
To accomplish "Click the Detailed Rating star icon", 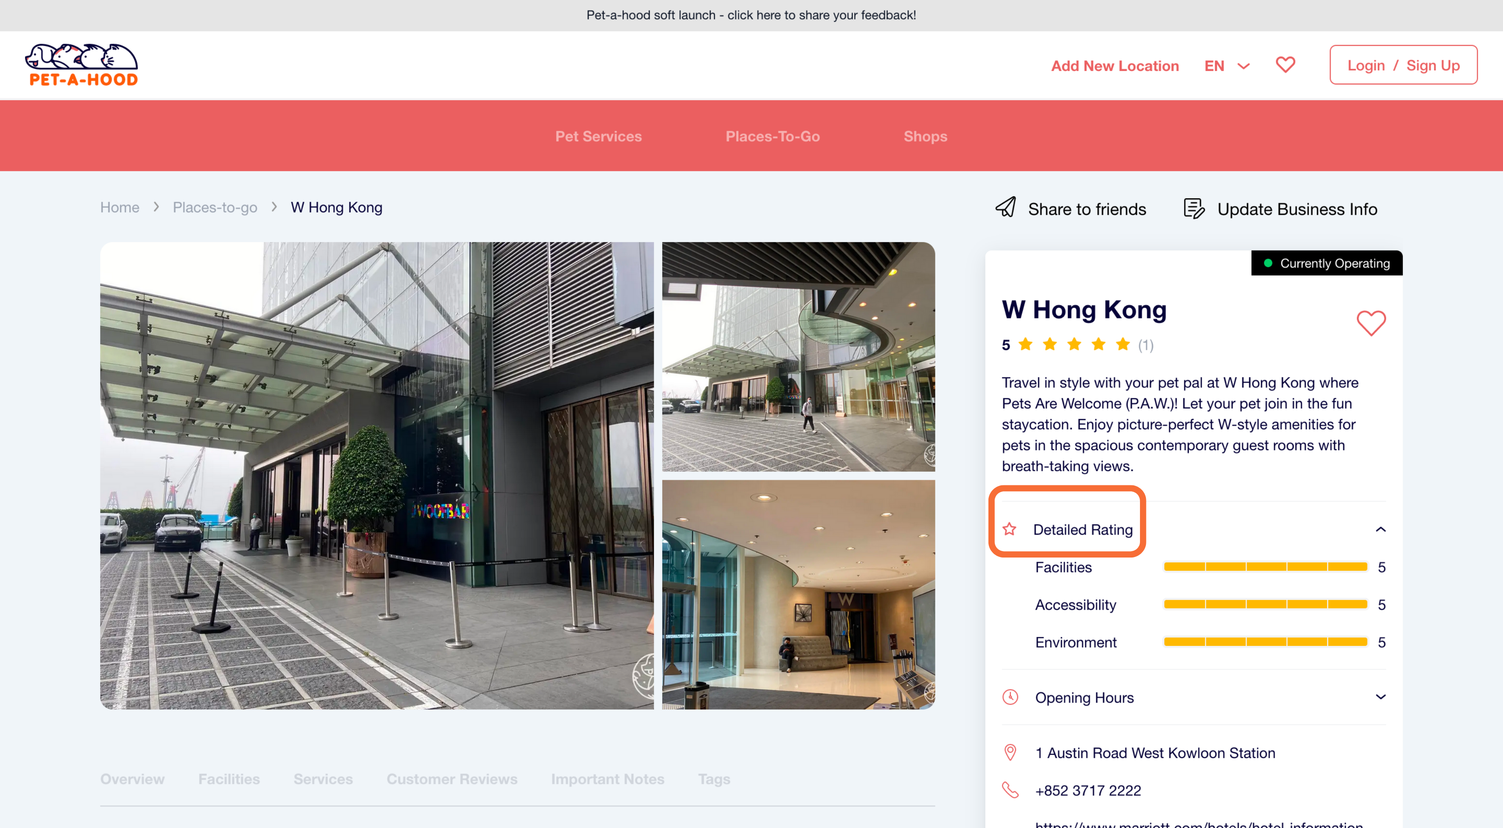I will 1009,529.
